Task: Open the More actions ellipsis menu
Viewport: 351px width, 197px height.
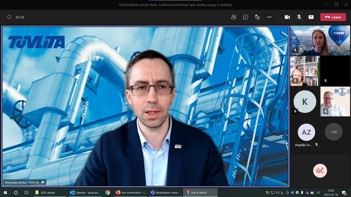Action: [269, 17]
